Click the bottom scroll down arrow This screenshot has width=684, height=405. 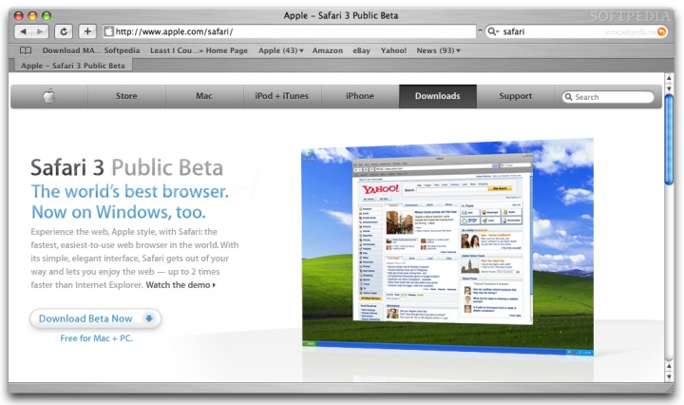point(669,377)
